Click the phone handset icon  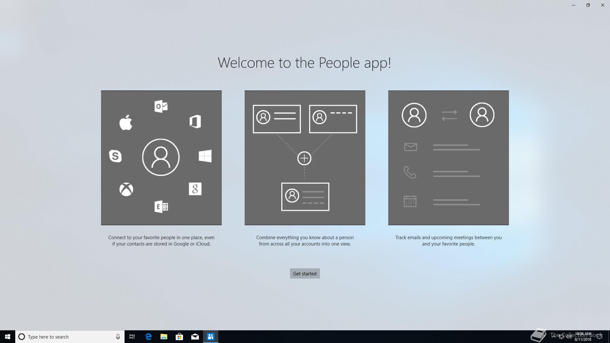(x=410, y=172)
